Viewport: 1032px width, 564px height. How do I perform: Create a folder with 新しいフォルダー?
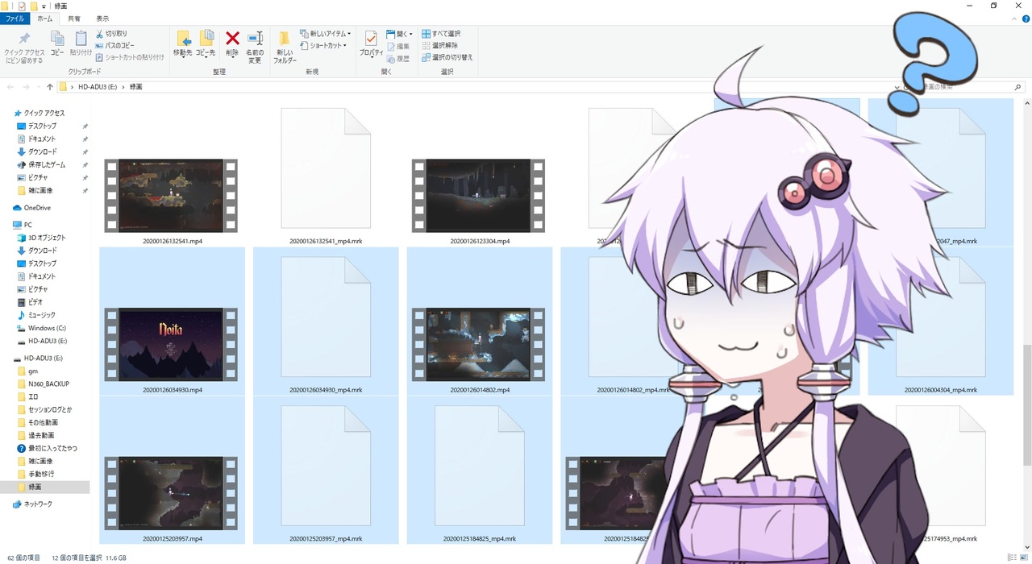coord(285,48)
